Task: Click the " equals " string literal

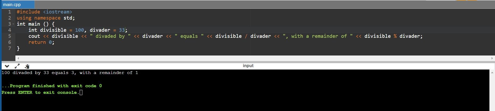Action: (x=189, y=36)
